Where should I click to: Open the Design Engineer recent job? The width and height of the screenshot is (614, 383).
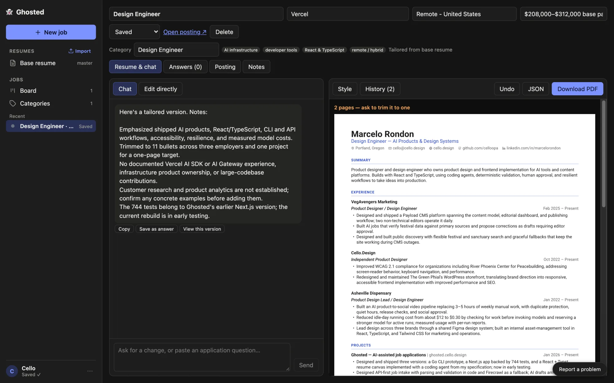(51, 126)
